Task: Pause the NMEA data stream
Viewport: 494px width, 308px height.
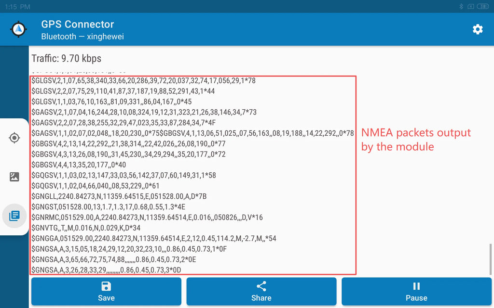Action: click(x=416, y=291)
